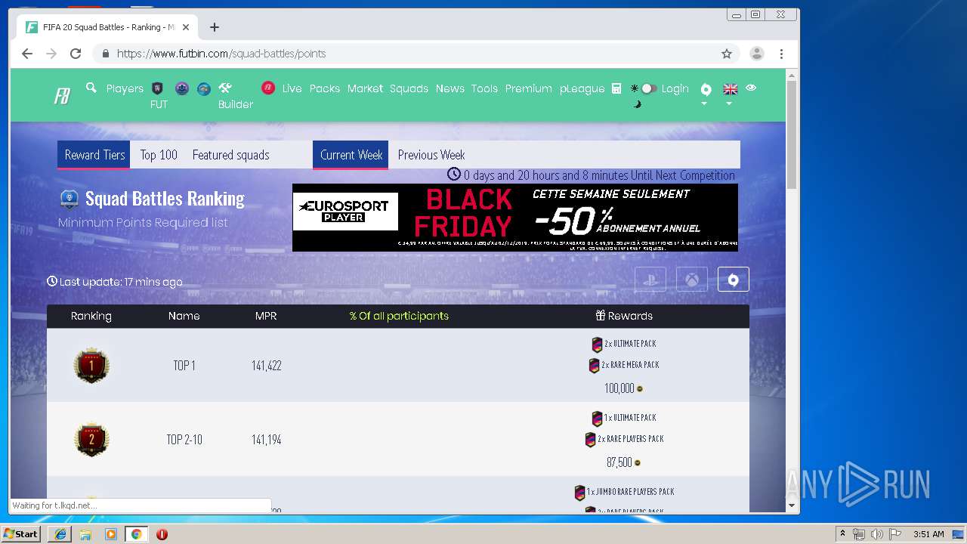Select the Origin PC platform button
The image size is (967, 544).
[x=733, y=279]
